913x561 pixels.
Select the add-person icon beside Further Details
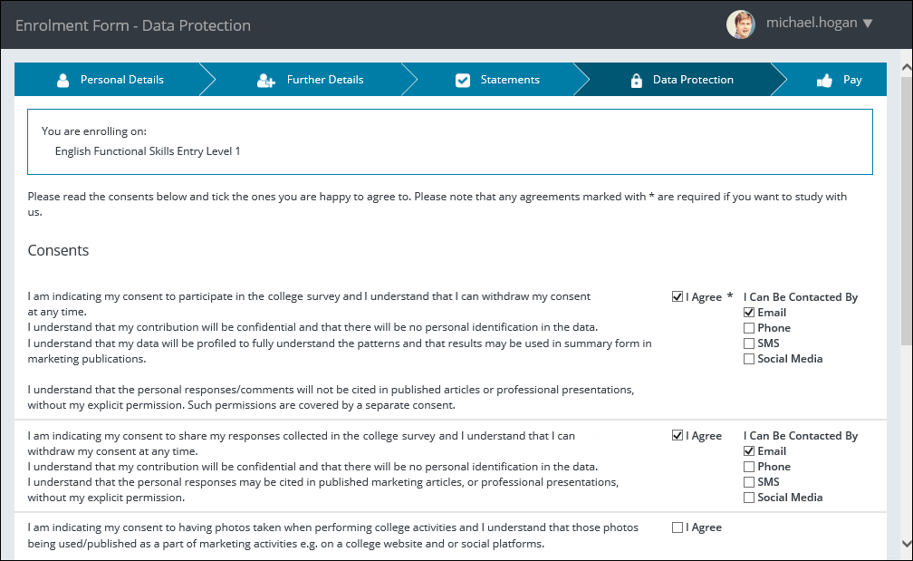pyautogui.click(x=264, y=79)
